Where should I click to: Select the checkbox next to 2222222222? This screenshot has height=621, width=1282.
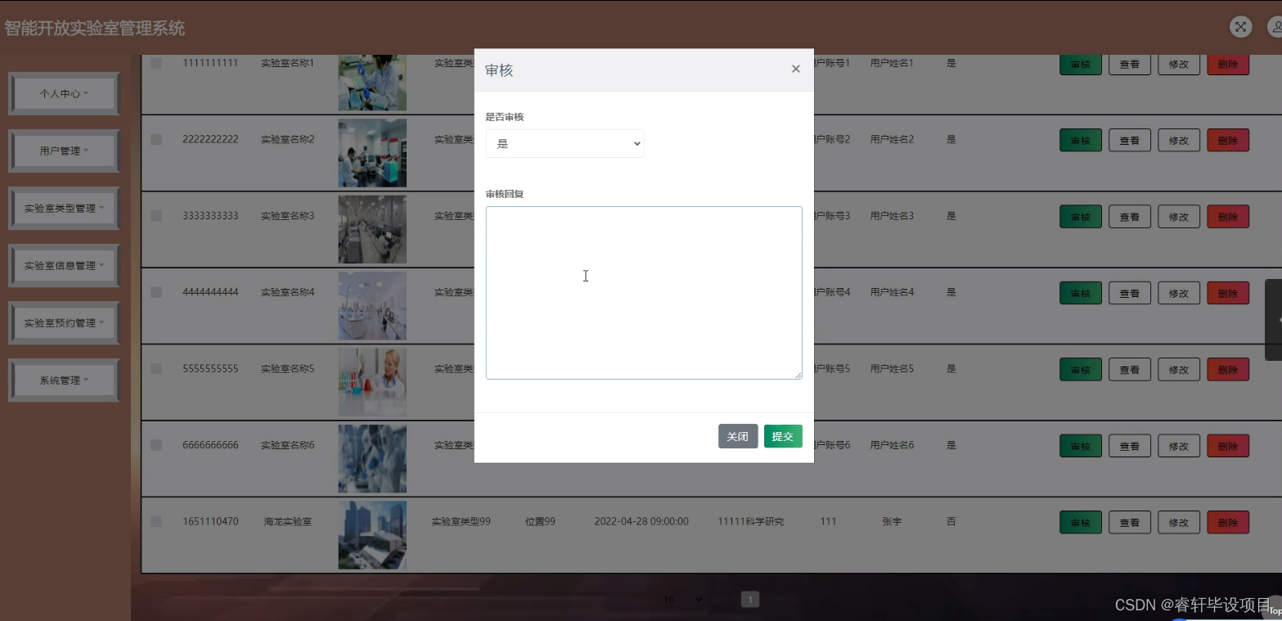click(156, 139)
